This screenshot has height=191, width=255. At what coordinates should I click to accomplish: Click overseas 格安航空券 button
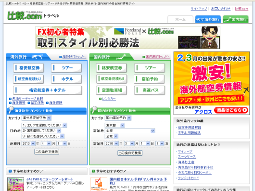click(28, 68)
